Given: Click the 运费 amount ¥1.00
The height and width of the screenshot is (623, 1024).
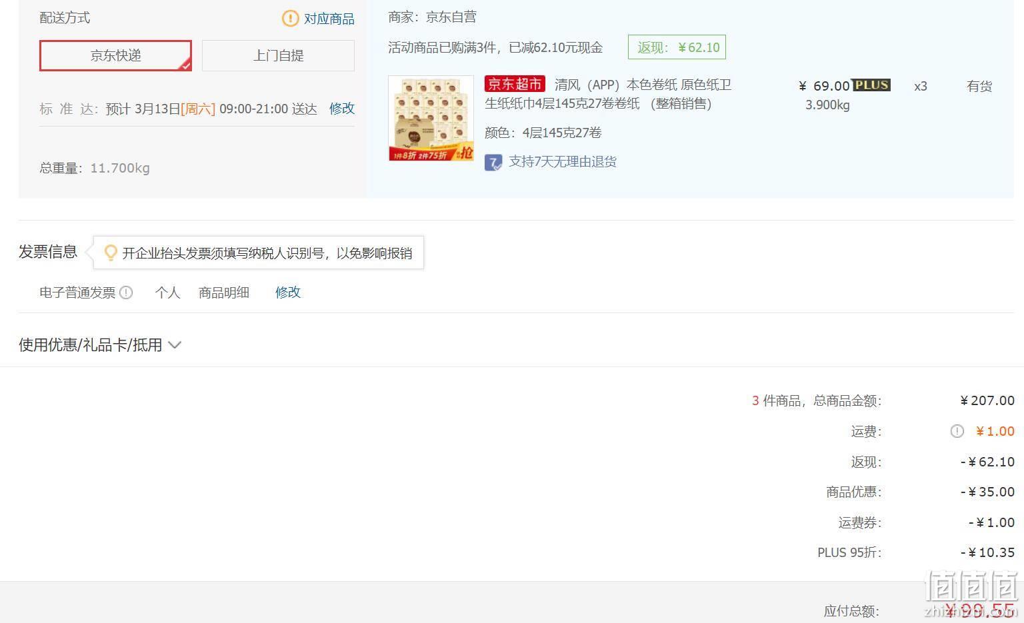Looking at the screenshot, I should click(995, 431).
